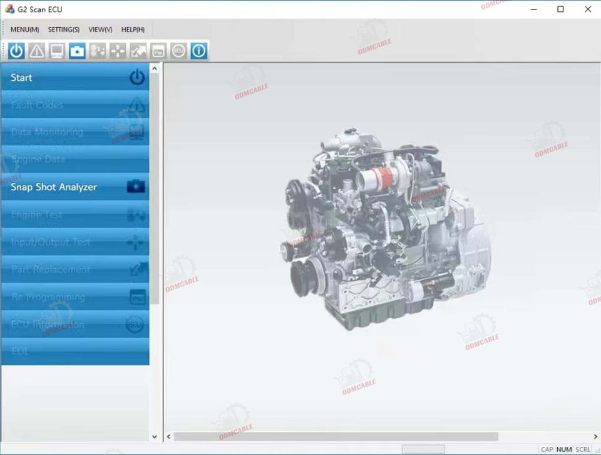The height and width of the screenshot is (455, 601).
Task: Open Re.Programming sidebar item
Action: 75,297
